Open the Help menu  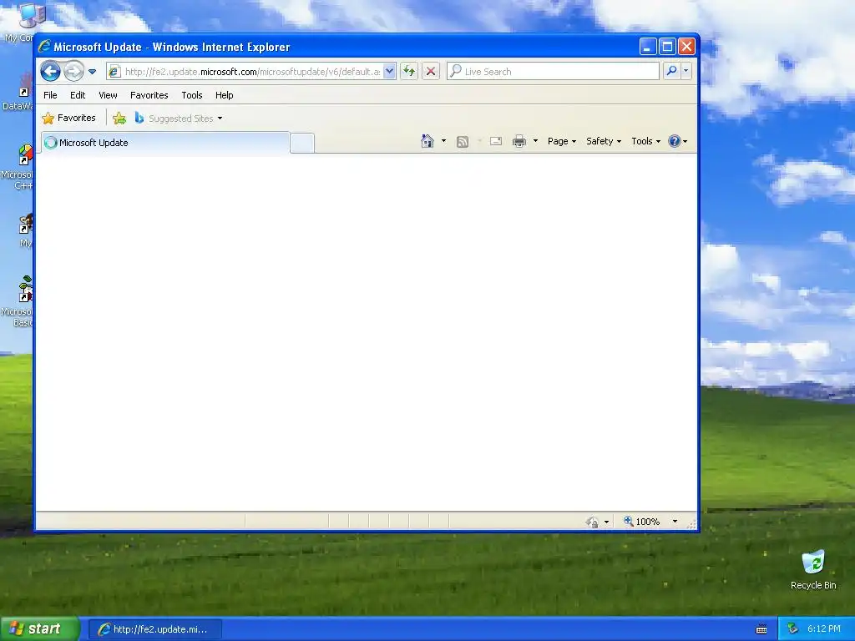[x=224, y=95]
